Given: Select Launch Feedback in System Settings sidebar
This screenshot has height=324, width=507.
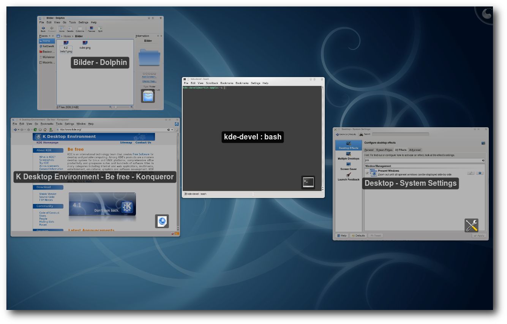Looking at the screenshot, I should tap(349, 177).
